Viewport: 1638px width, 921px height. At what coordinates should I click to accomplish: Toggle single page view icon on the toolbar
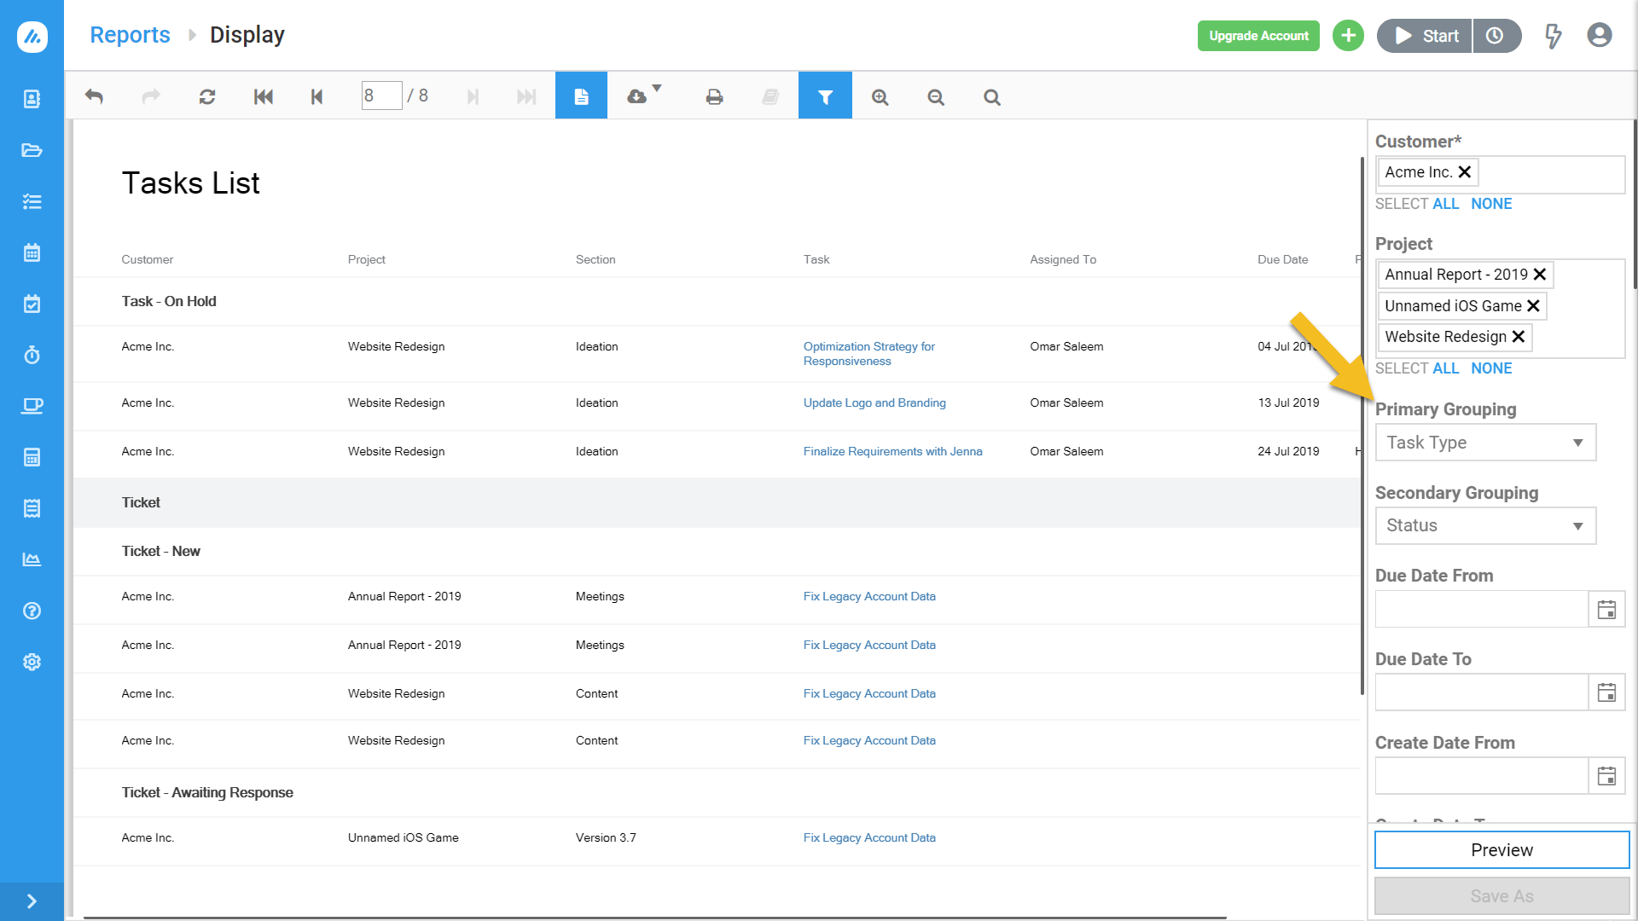[581, 96]
